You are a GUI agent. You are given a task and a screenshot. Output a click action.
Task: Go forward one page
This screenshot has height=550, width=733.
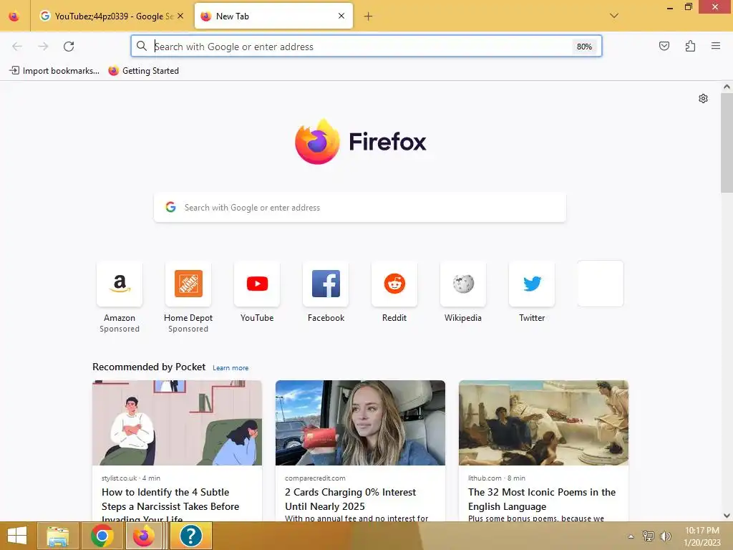point(43,47)
